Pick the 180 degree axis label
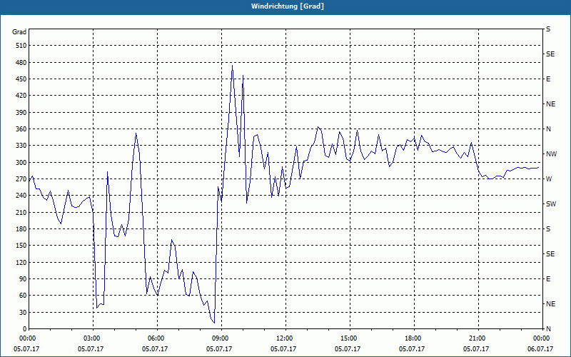The width and height of the screenshot is (571, 357). click(x=21, y=229)
